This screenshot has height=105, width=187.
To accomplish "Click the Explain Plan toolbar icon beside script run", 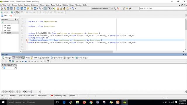I will [18, 12].
